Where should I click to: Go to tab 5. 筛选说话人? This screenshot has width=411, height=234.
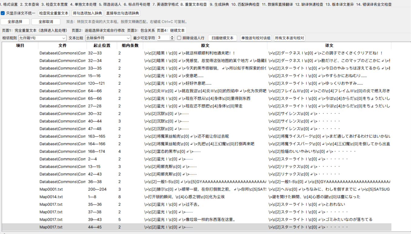tap(110, 5)
